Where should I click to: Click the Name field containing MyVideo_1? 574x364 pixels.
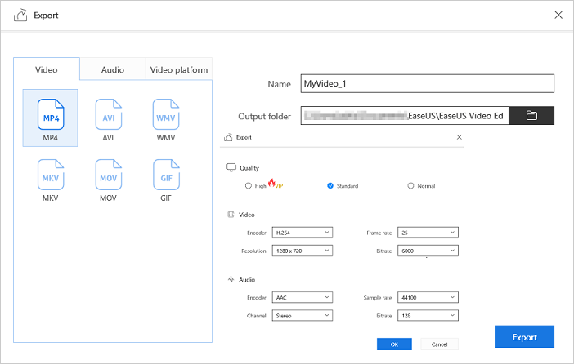(427, 84)
